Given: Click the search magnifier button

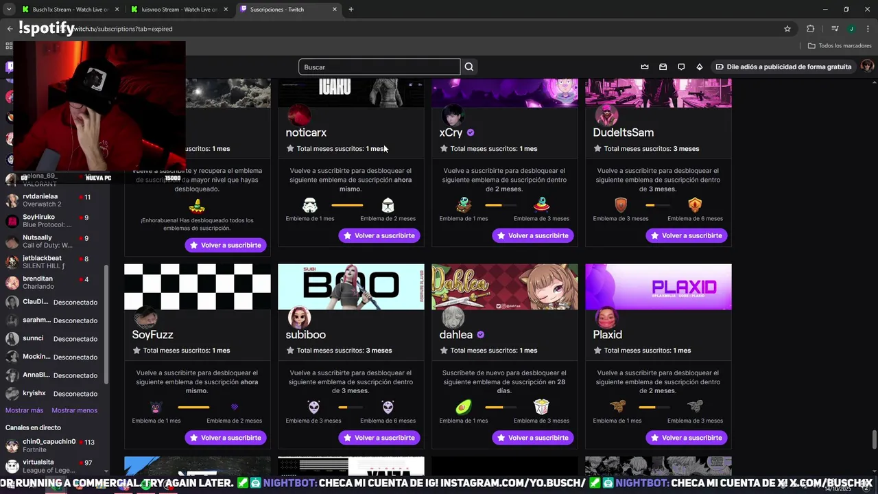Looking at the screenshot, I should coord(469,67).
